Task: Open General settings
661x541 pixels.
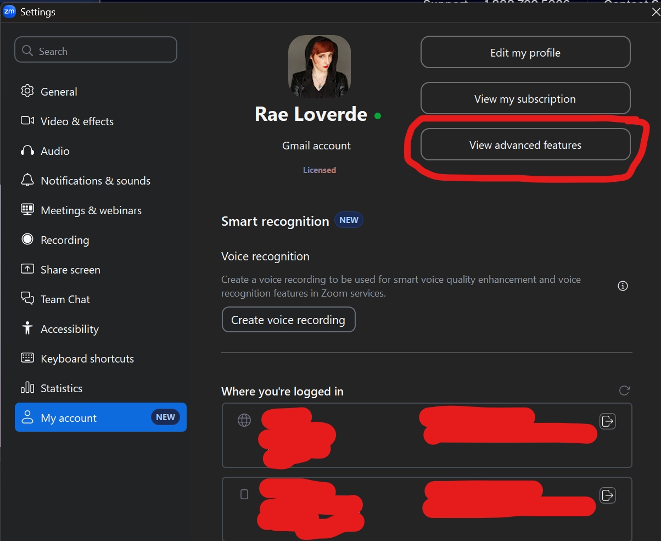Action: (x=59, y=92)
